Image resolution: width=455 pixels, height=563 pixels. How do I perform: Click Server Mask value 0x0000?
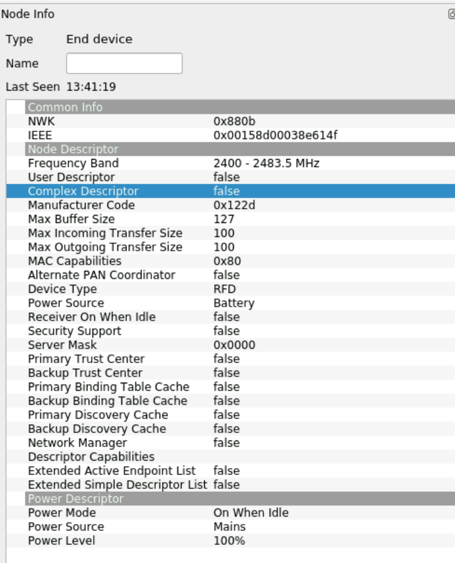click(234, 345)
